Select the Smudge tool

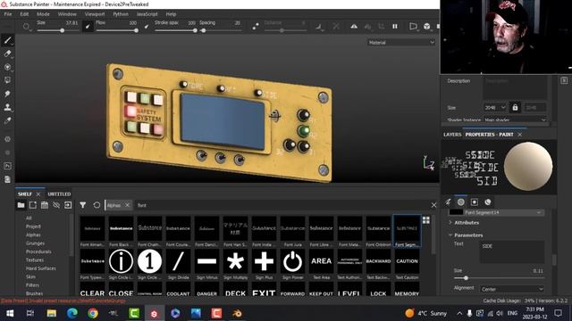click(x=7, y=94)
